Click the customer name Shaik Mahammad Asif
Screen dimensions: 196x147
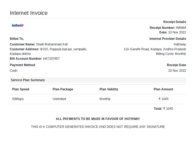[52, 44]
